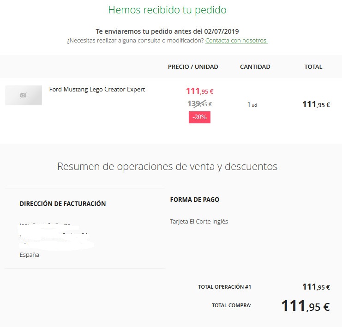Click the red -20% discount badge
The width and height of the screenshot is (342, 327).
point(199,117)
